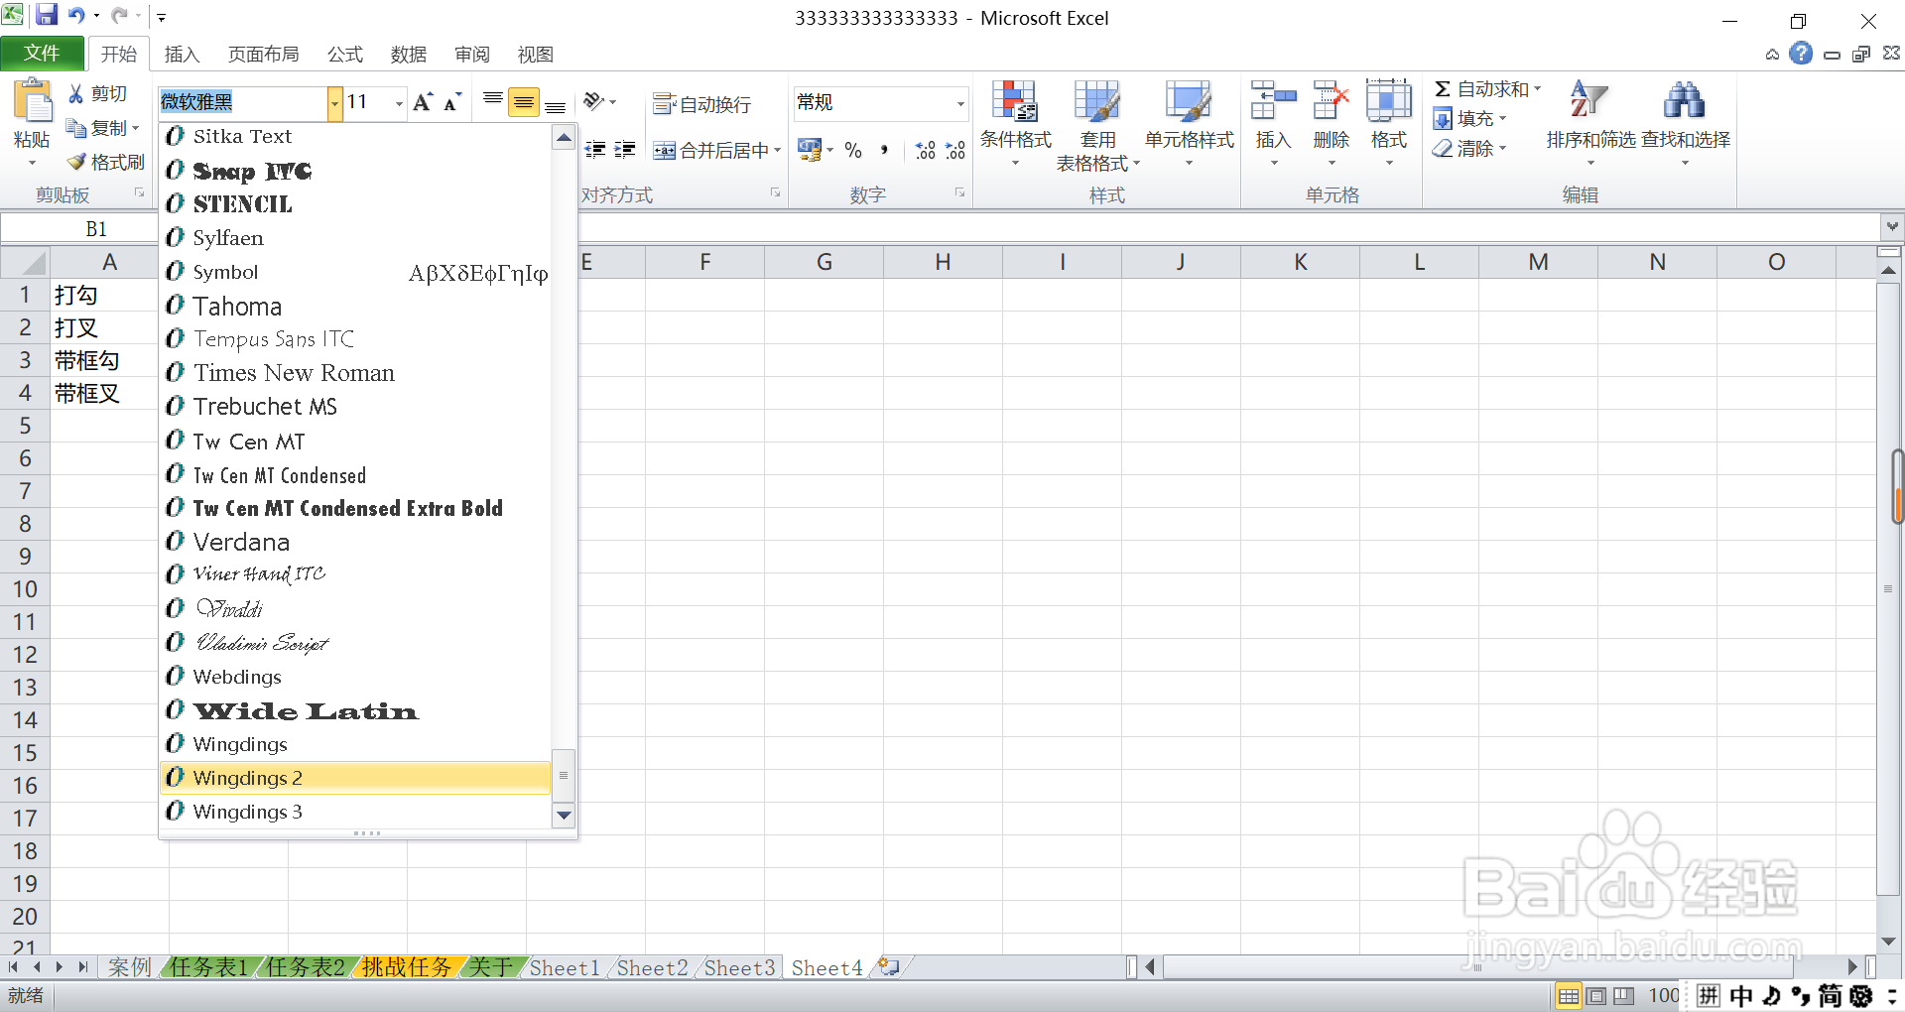Apply percent style button
Image resolution: width=1905 pixels, height=1012 pixels.
tap(853, 150)
